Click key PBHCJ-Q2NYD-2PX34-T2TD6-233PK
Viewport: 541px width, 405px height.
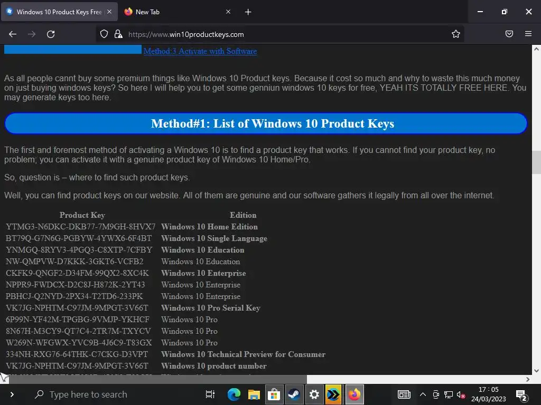coord(74,296)
